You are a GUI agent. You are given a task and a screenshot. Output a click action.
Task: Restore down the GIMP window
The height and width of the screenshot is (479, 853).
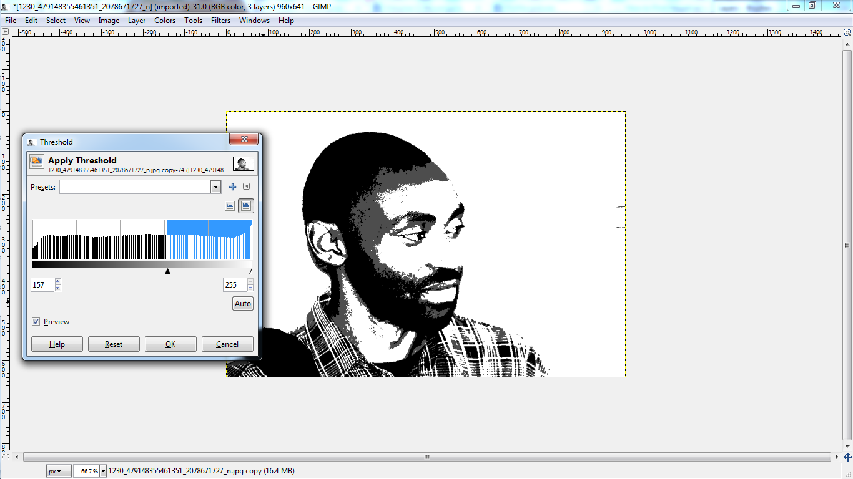point(812,6)
